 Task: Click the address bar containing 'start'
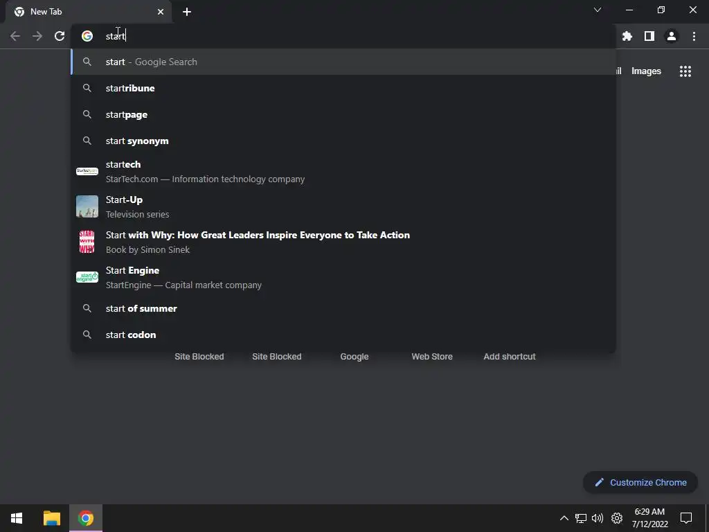tap(343, 36)
